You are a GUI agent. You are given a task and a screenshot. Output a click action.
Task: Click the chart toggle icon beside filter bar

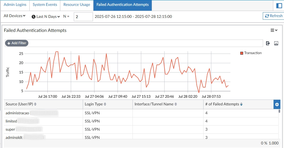point(276,43)
